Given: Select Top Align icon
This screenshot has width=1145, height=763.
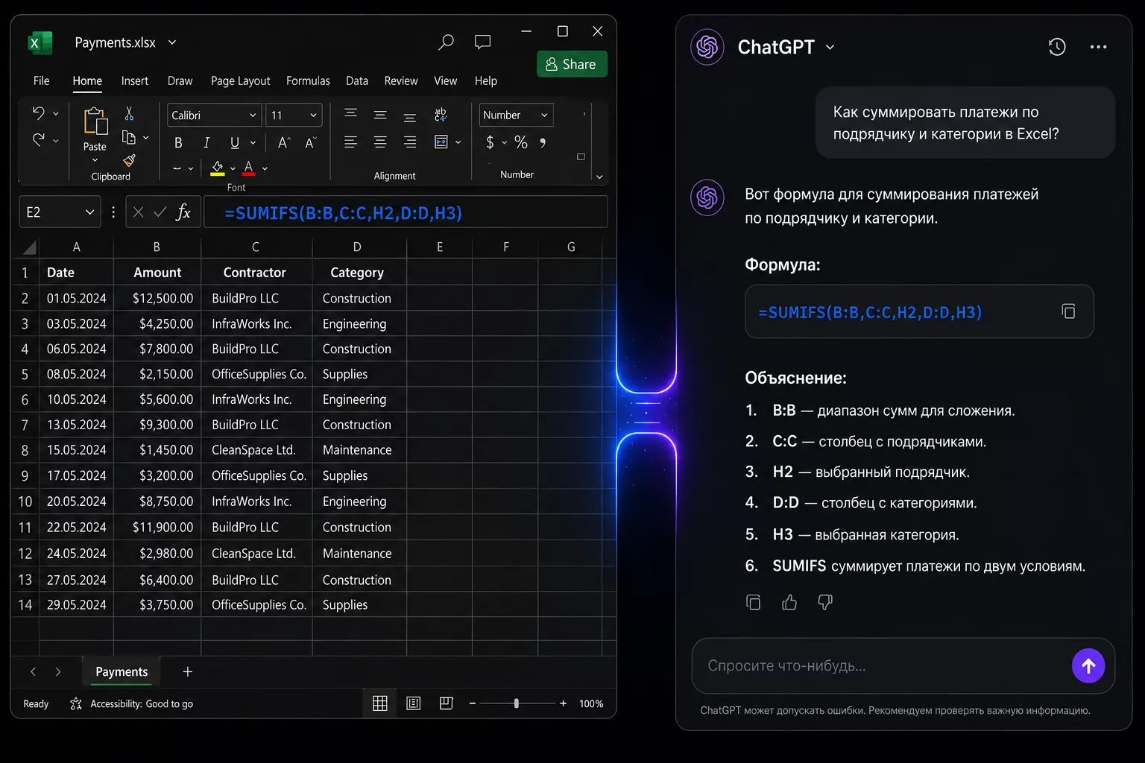Looking at the screenshot, I should coord(350,114).
